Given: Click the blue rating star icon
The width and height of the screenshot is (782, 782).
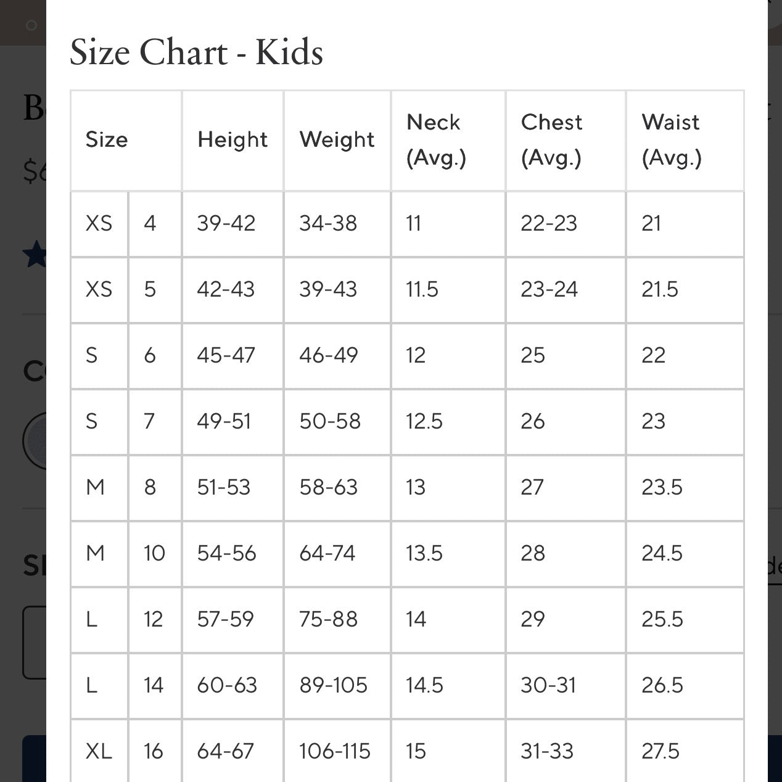Looking at the screenshot, I should (x=35, y=255).
